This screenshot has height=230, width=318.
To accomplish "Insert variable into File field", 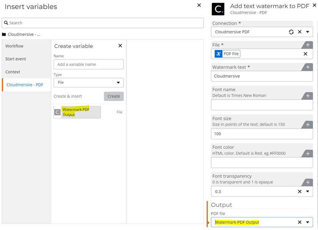I will point(308,45).
